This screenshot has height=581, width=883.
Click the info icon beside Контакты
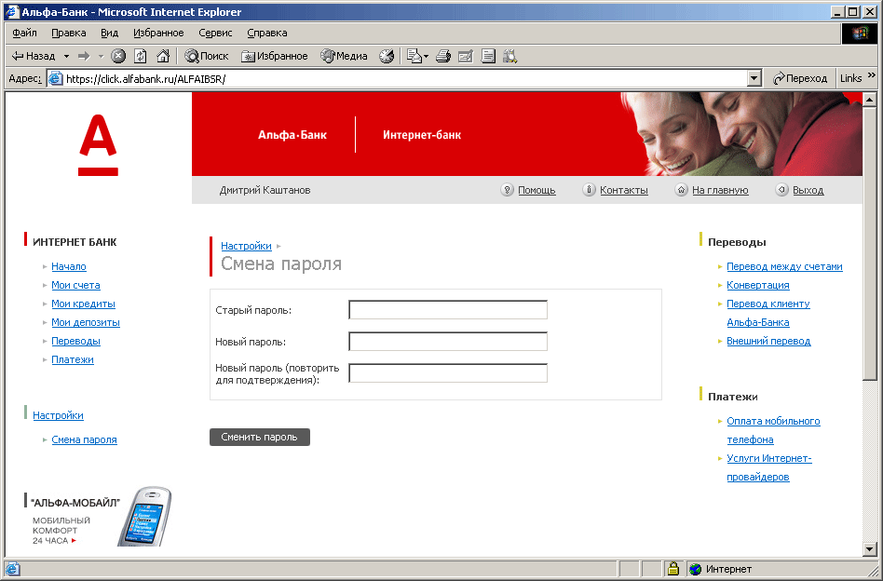[x=589, y=190]
